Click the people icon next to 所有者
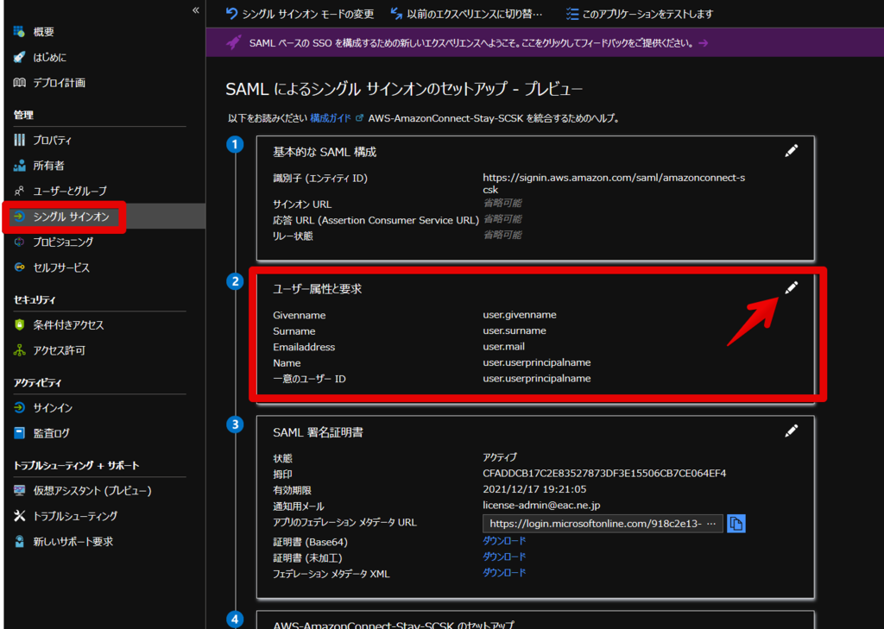Image resolution: width=884 pixels, height=629 pixels. pos(20,166)
